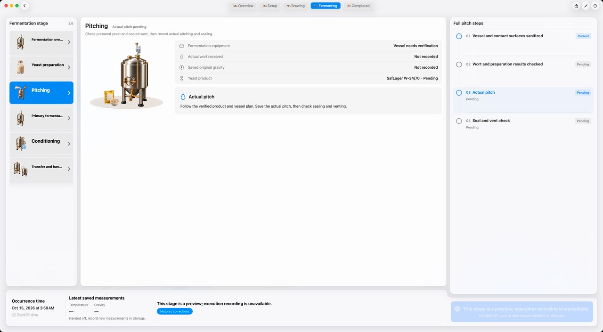Click the Fermenting tab
The height and width of the screenshot is (332, 603).
pyautogui.click(x=326, y=6)
